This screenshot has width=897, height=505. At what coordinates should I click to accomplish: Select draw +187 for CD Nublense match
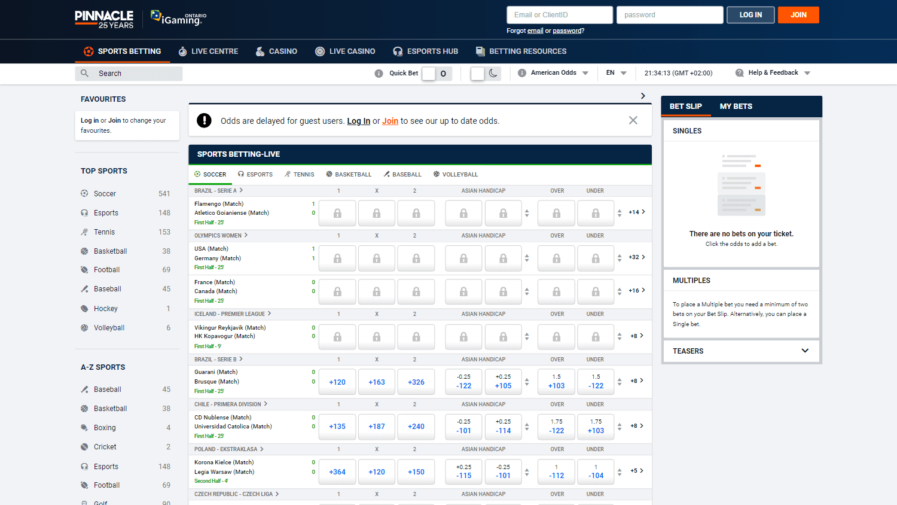(377, 427)
